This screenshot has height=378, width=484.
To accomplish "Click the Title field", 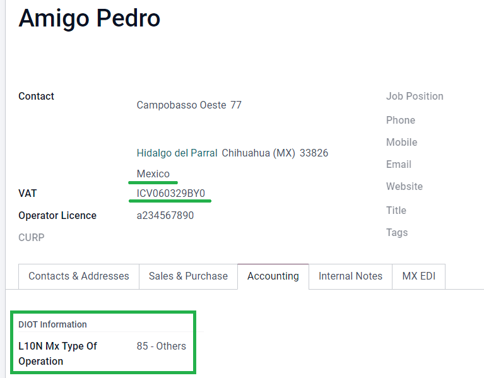I will 396,210.
